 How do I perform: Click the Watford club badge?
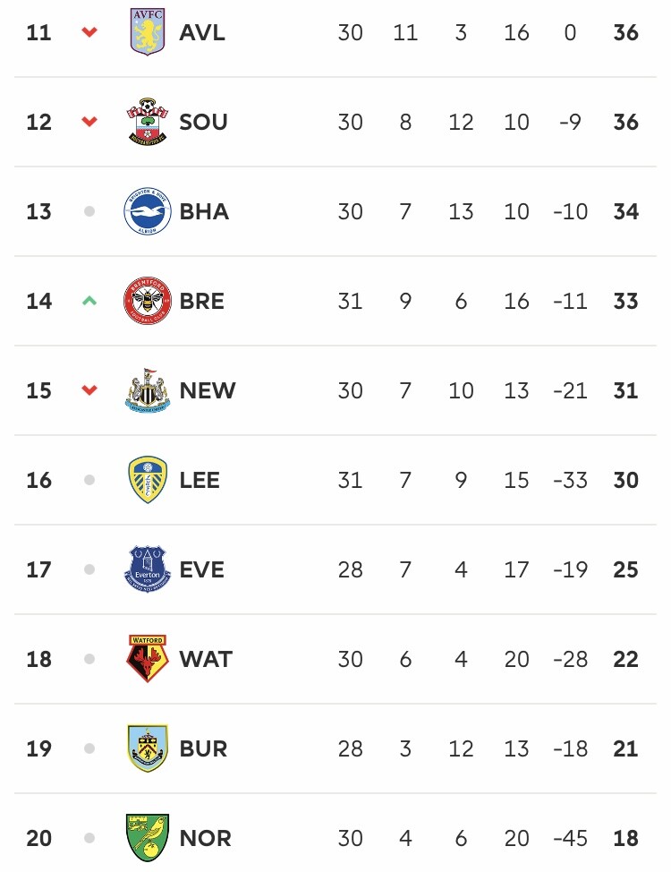coord(148,659)
